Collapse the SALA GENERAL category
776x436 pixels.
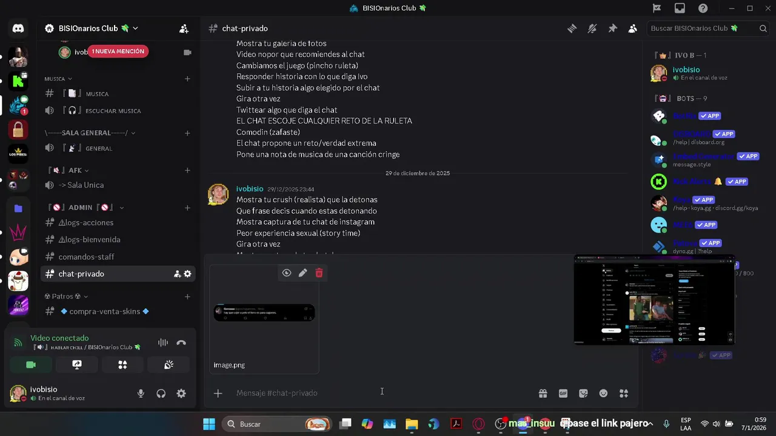coord(90,133)
